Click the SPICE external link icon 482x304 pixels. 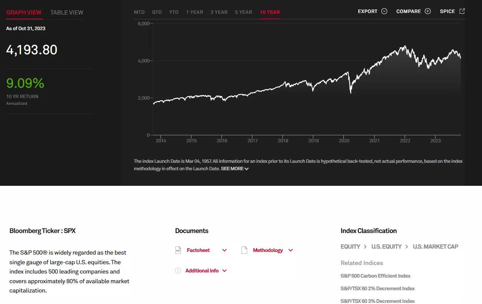(462, 11)
